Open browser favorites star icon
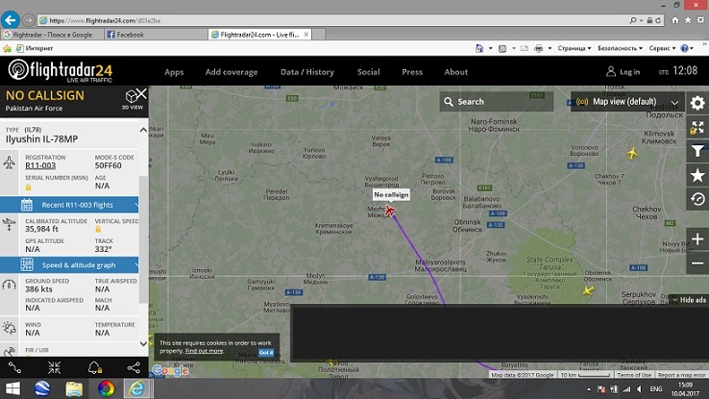 pyautogui.click(x=687, y=20)
